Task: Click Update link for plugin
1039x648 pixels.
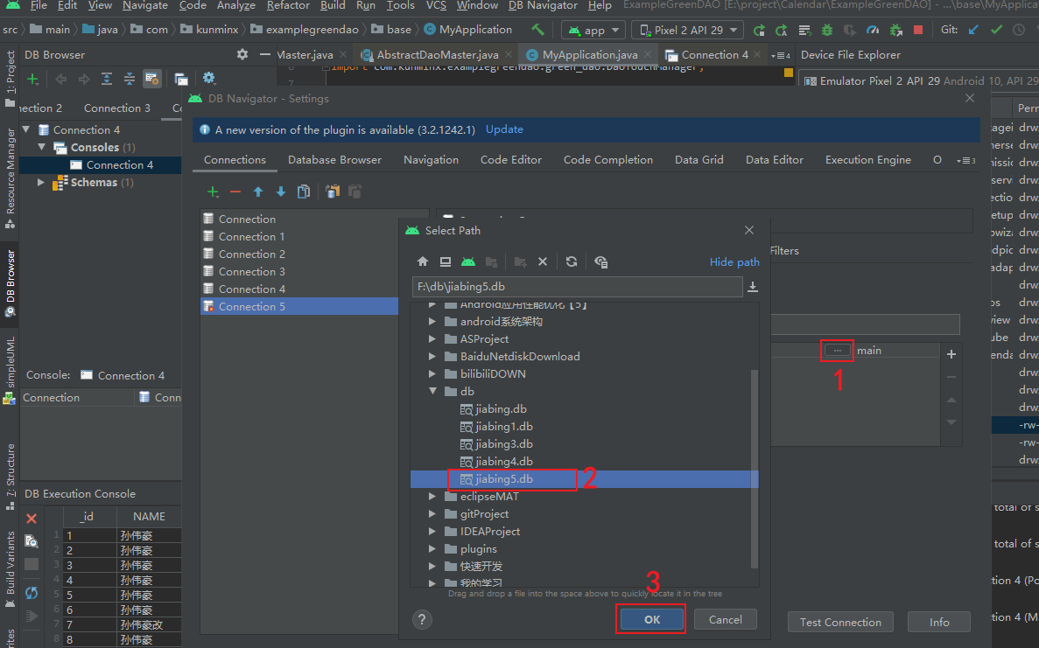Action: coord(504,129)
